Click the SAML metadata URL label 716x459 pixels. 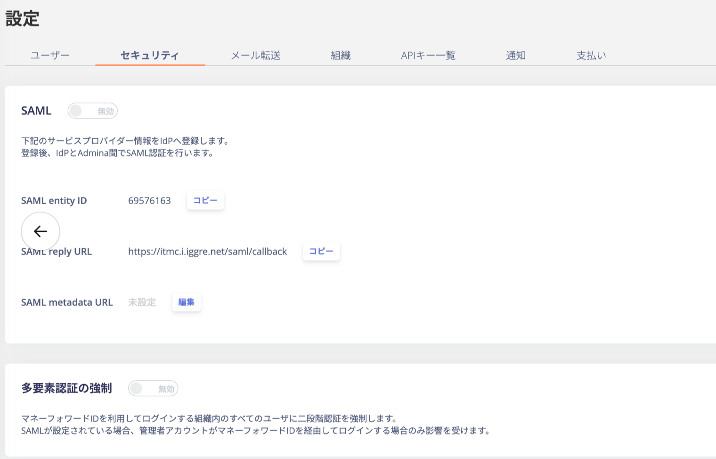click(x=67, y=303)
